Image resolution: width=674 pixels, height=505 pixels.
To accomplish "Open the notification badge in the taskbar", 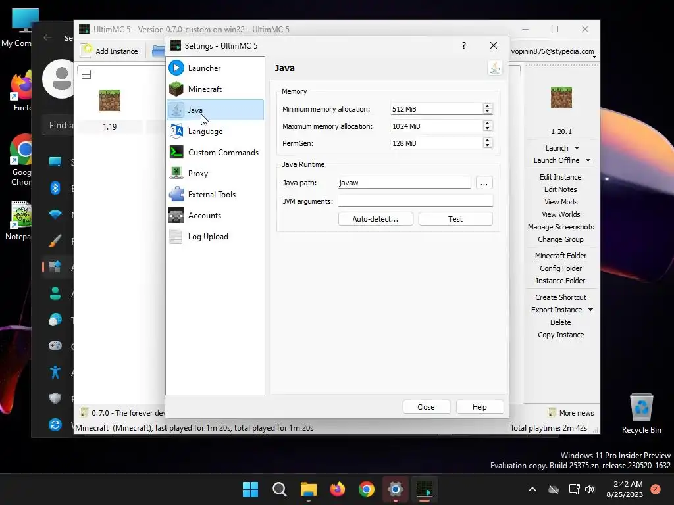I will coord(656,489).
